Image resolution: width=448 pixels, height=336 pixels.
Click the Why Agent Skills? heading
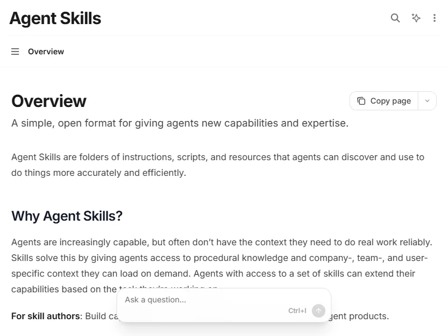pos(67,216)
